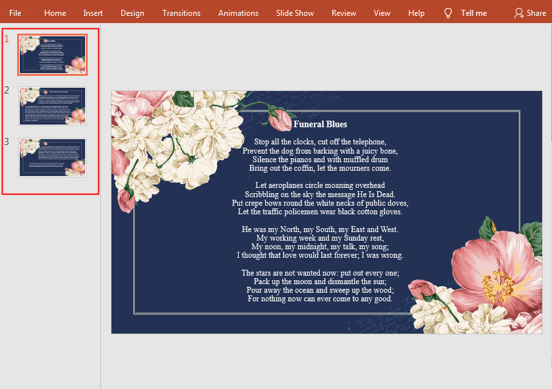Select slide 1 thumbnail

click(x=53, y=55)
